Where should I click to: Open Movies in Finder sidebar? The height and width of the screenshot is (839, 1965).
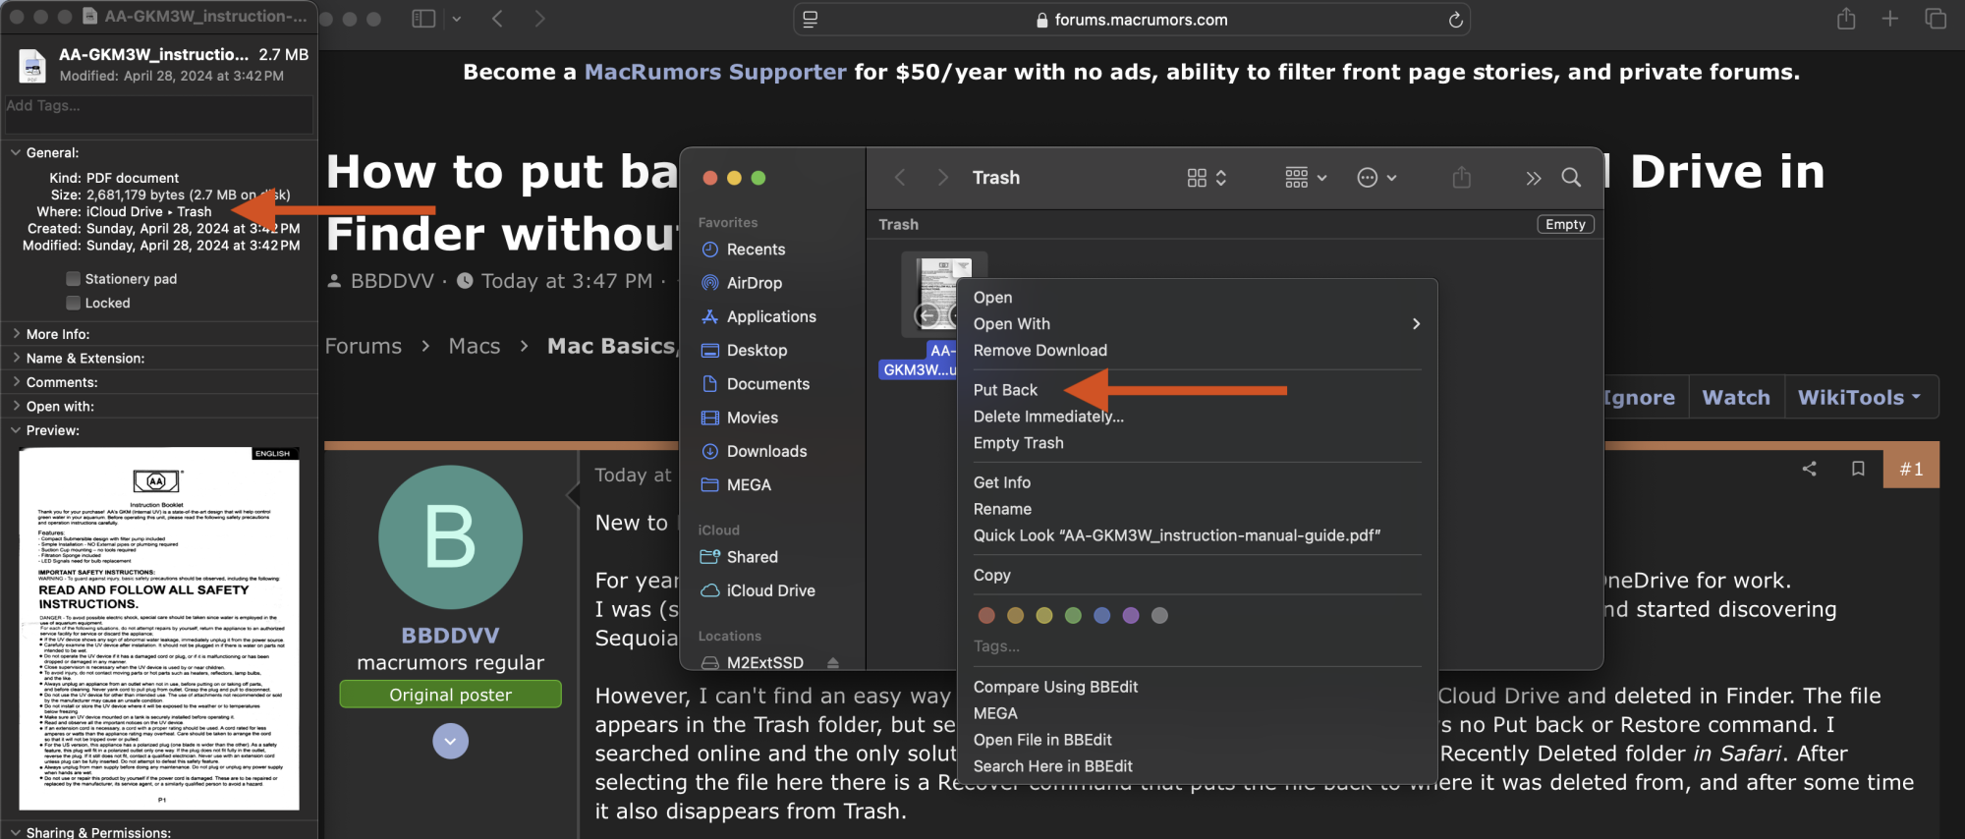pyautogui.click(x=752, y=418)
